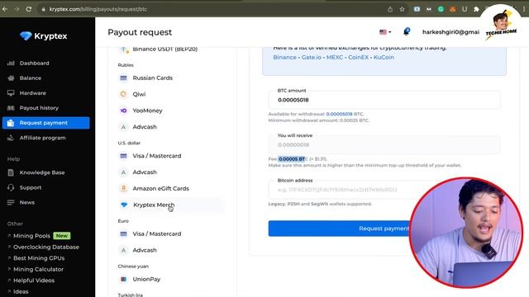The width and height of the screenshot is (529, 297).
Task: Click the Balance coins icon
Action: coord(11,78)
